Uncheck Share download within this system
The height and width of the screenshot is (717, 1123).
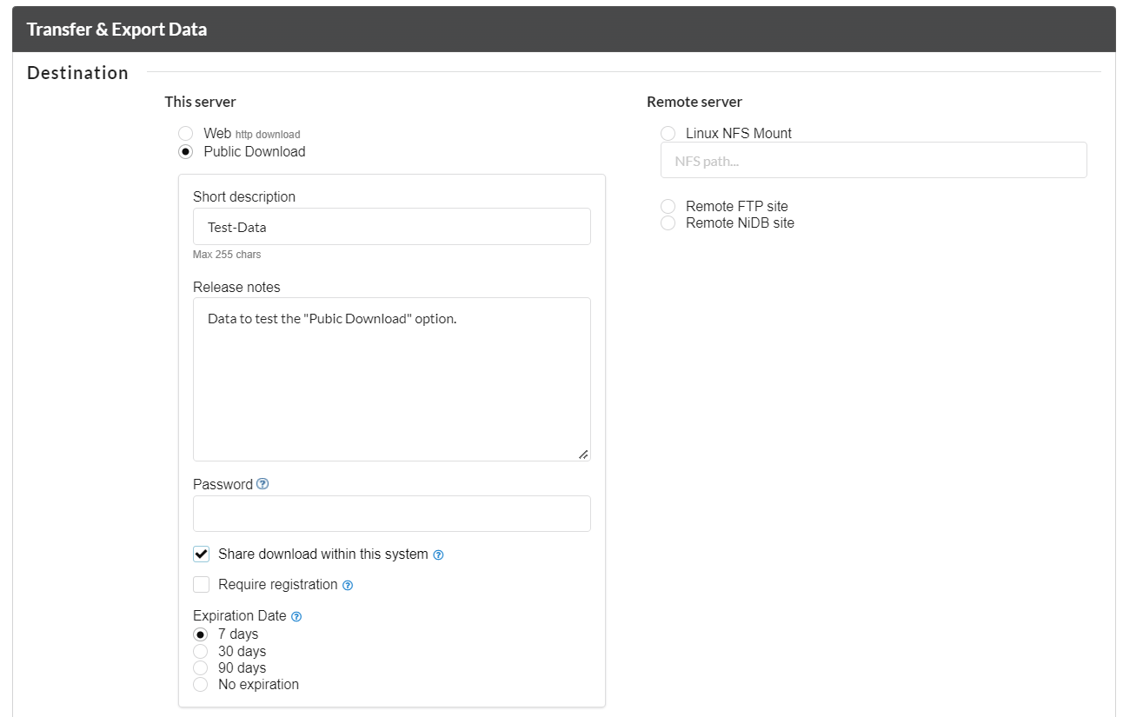(x=202, y=554)
